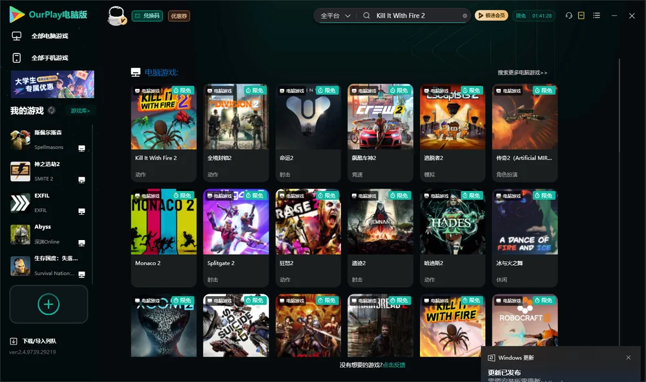Open the 狂怒2 game card
Screen dimensions: 646x382
point(307,238)
